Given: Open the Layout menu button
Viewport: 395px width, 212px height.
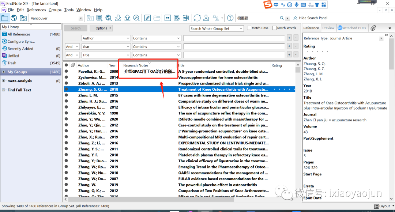Looking at the screenshot, I should (x=384, y=206).
